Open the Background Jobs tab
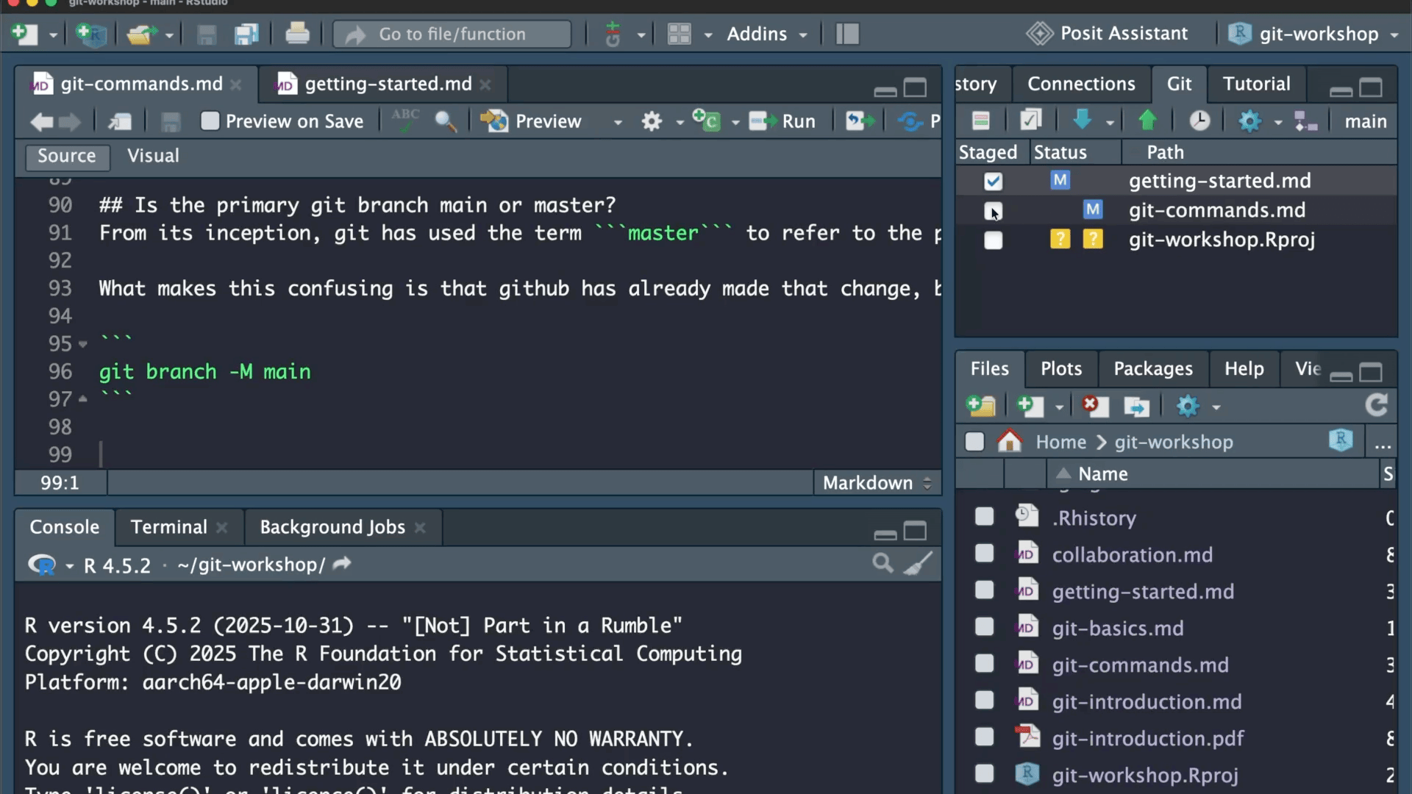1412x794 pixels. pos(332,527)
